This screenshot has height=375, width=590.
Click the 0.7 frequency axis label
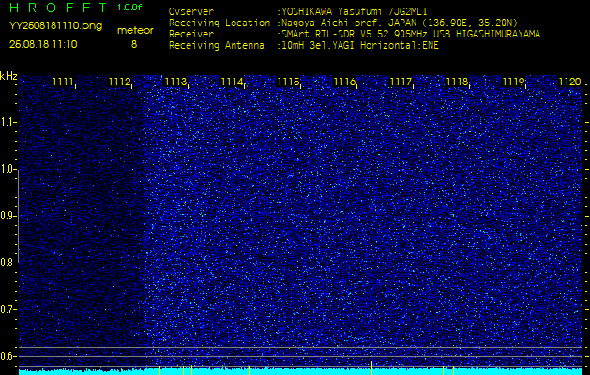click(x=8, y=309)
